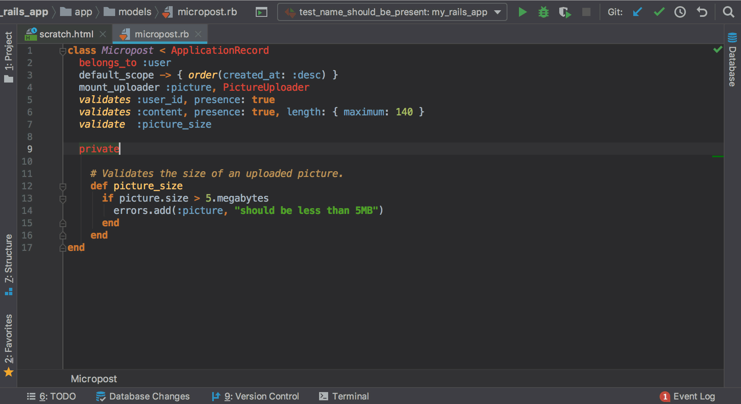The image size is (741, 404).
Task: Revert changes with undo arrow icon
Action: [702, 12]
